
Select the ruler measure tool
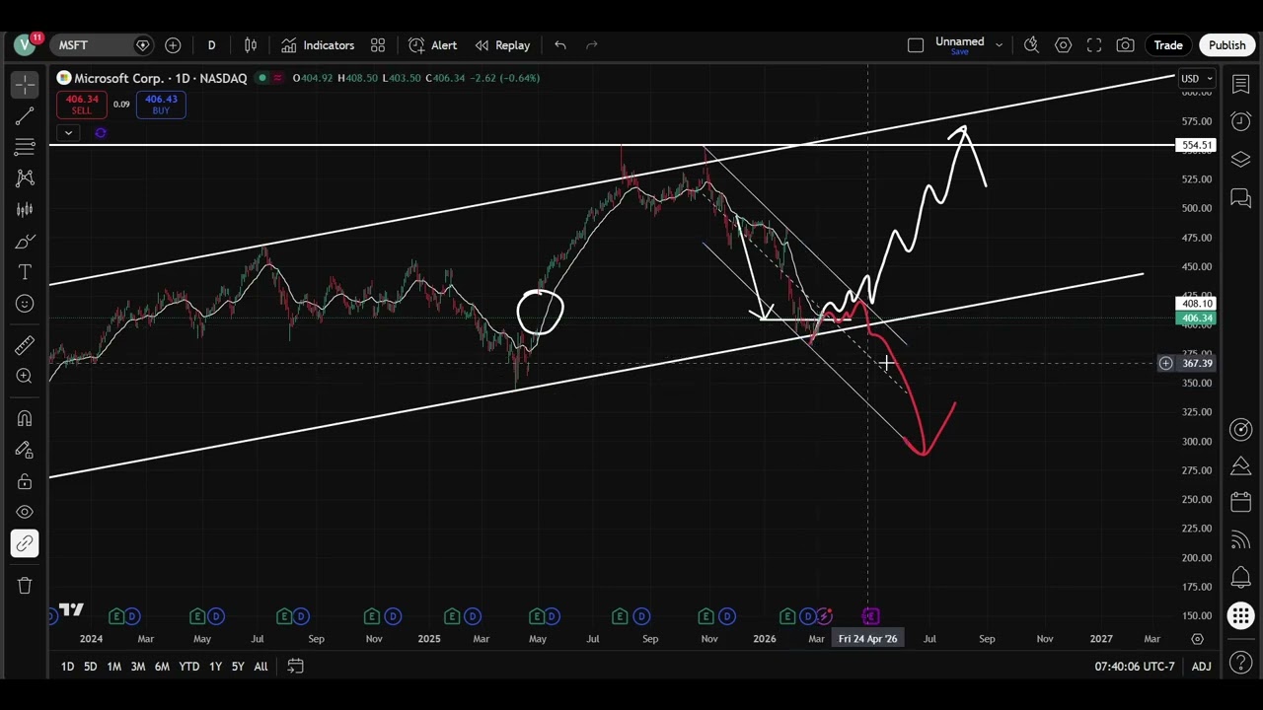[x=25, y=345]
